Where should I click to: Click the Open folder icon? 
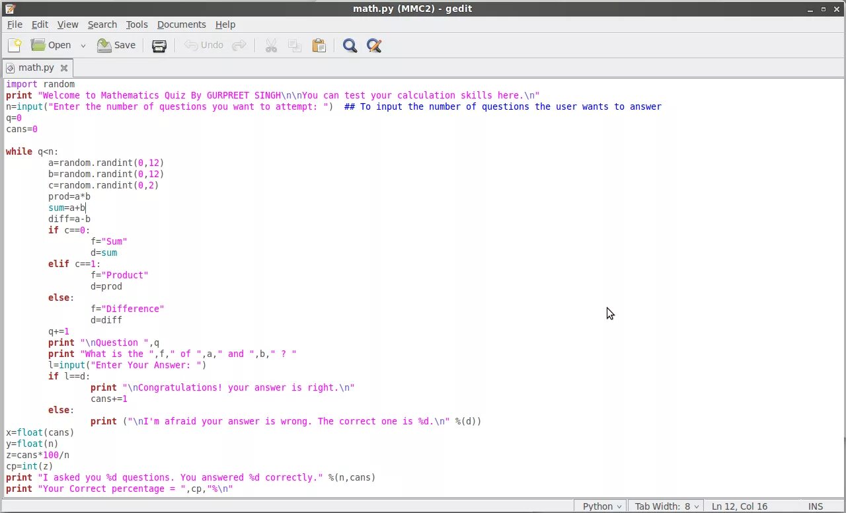click(x=38, y=45)
